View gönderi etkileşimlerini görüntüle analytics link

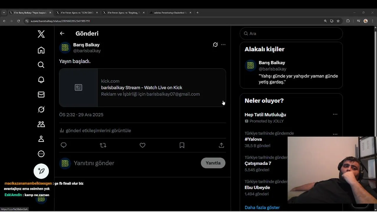(95, 130)
